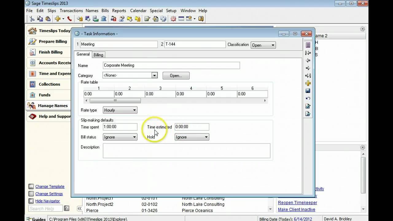Viewport: 393px width, 221px height.
Task: Click the Reopen Timekeeper link
Action: point(298,203)
